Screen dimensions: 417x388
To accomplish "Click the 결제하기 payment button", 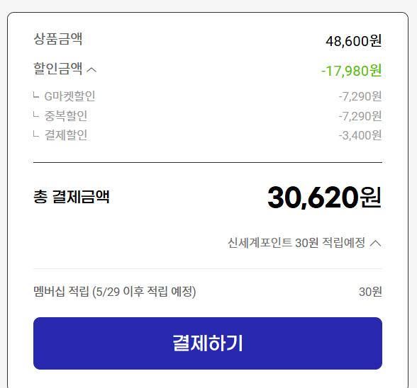I will 208,343.
